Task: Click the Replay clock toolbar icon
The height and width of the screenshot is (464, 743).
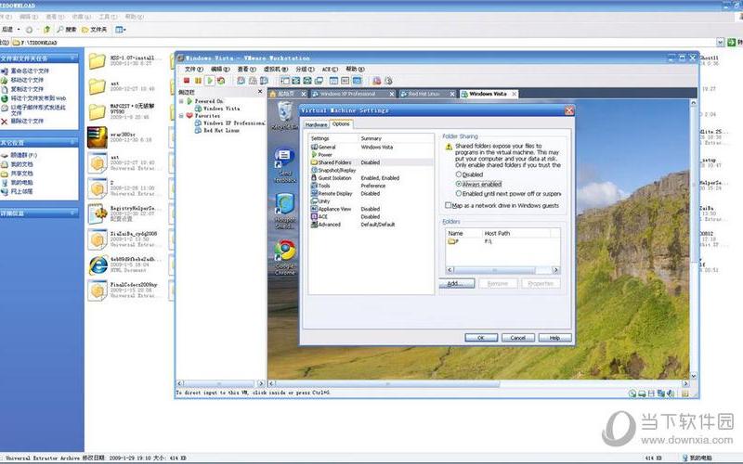Action: pyautogui.click(x=388, y=81)
